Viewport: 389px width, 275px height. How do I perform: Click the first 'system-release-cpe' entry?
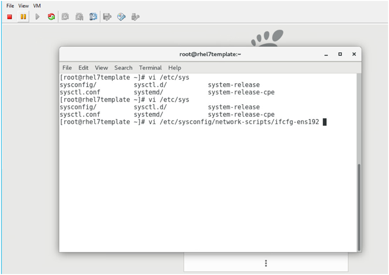(241, 92)
